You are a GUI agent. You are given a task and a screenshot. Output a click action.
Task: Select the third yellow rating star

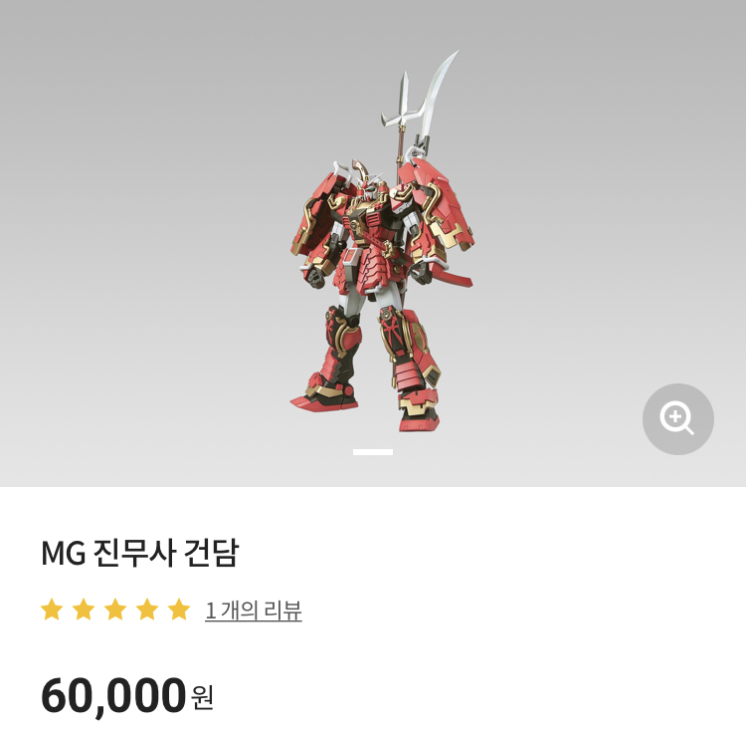click(x=115, y=609)
